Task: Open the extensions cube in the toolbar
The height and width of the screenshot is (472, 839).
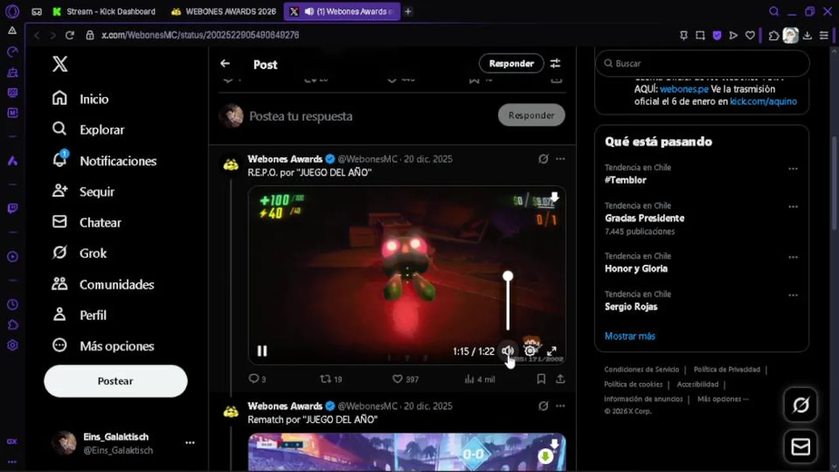Action: tap(774, 35)
